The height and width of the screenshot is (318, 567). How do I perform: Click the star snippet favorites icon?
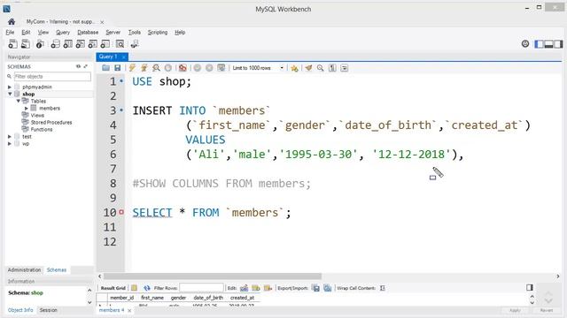click(294, 68)
